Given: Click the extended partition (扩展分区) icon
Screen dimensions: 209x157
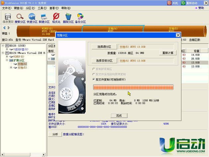Looking at the screenshot, I should coord(11,60).
